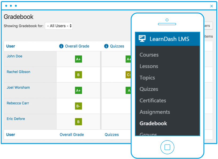Select Gradebook in the LearnDash menu
This screenshot has height=159, width=218.
point(153,123)
